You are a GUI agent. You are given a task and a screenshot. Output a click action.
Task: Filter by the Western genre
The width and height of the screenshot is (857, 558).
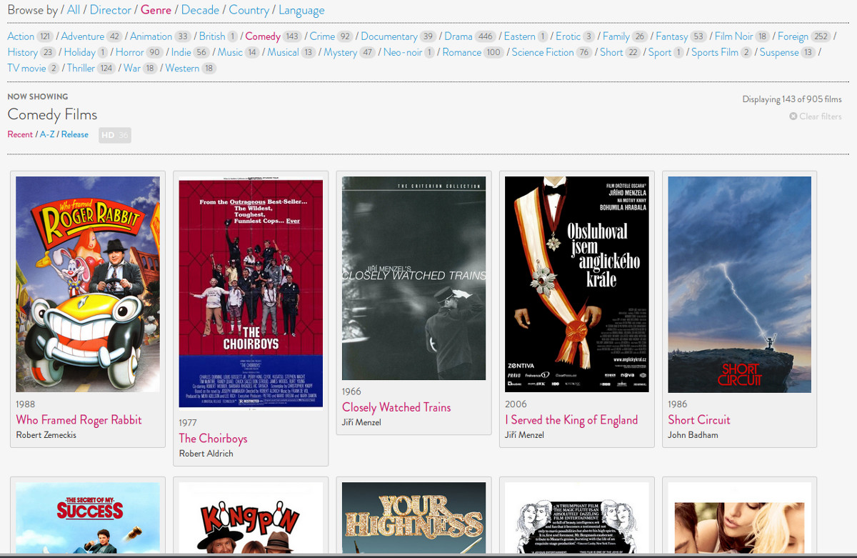pyautogui.click(x=182, y=68)
